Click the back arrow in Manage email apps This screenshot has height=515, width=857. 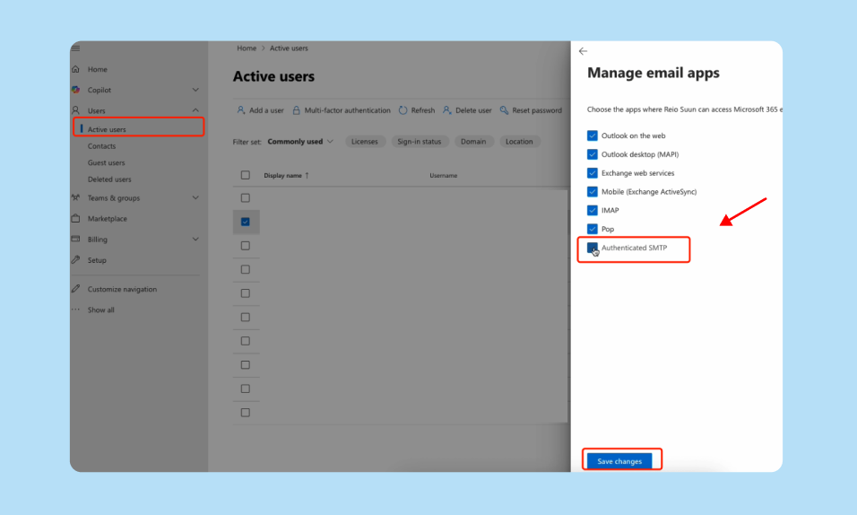point(584,51)
